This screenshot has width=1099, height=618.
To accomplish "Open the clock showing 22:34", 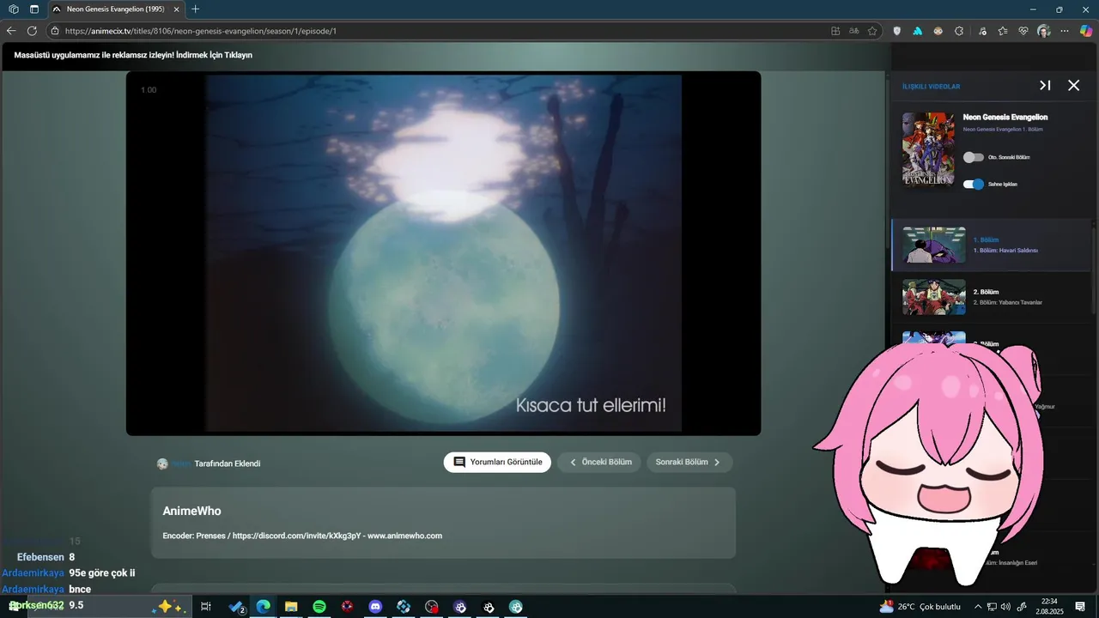I will pos(1049,607).
